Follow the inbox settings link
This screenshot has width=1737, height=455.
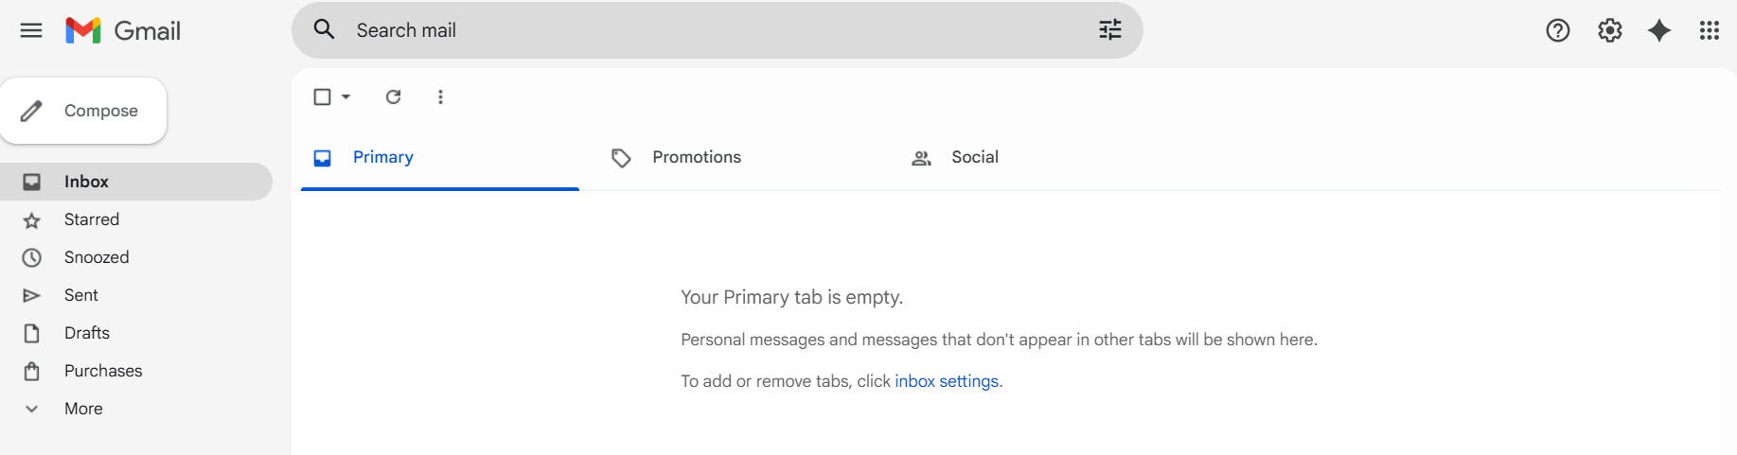click(947, 381)
